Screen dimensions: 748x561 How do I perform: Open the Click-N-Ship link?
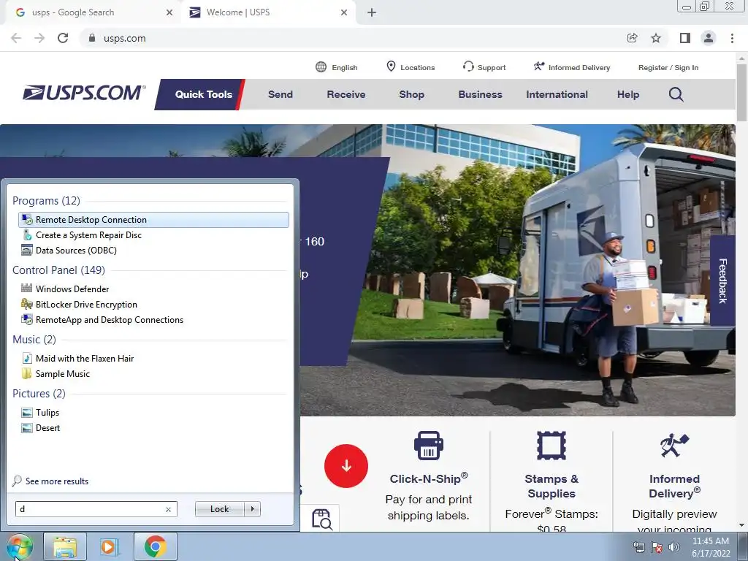pos(428,478)
